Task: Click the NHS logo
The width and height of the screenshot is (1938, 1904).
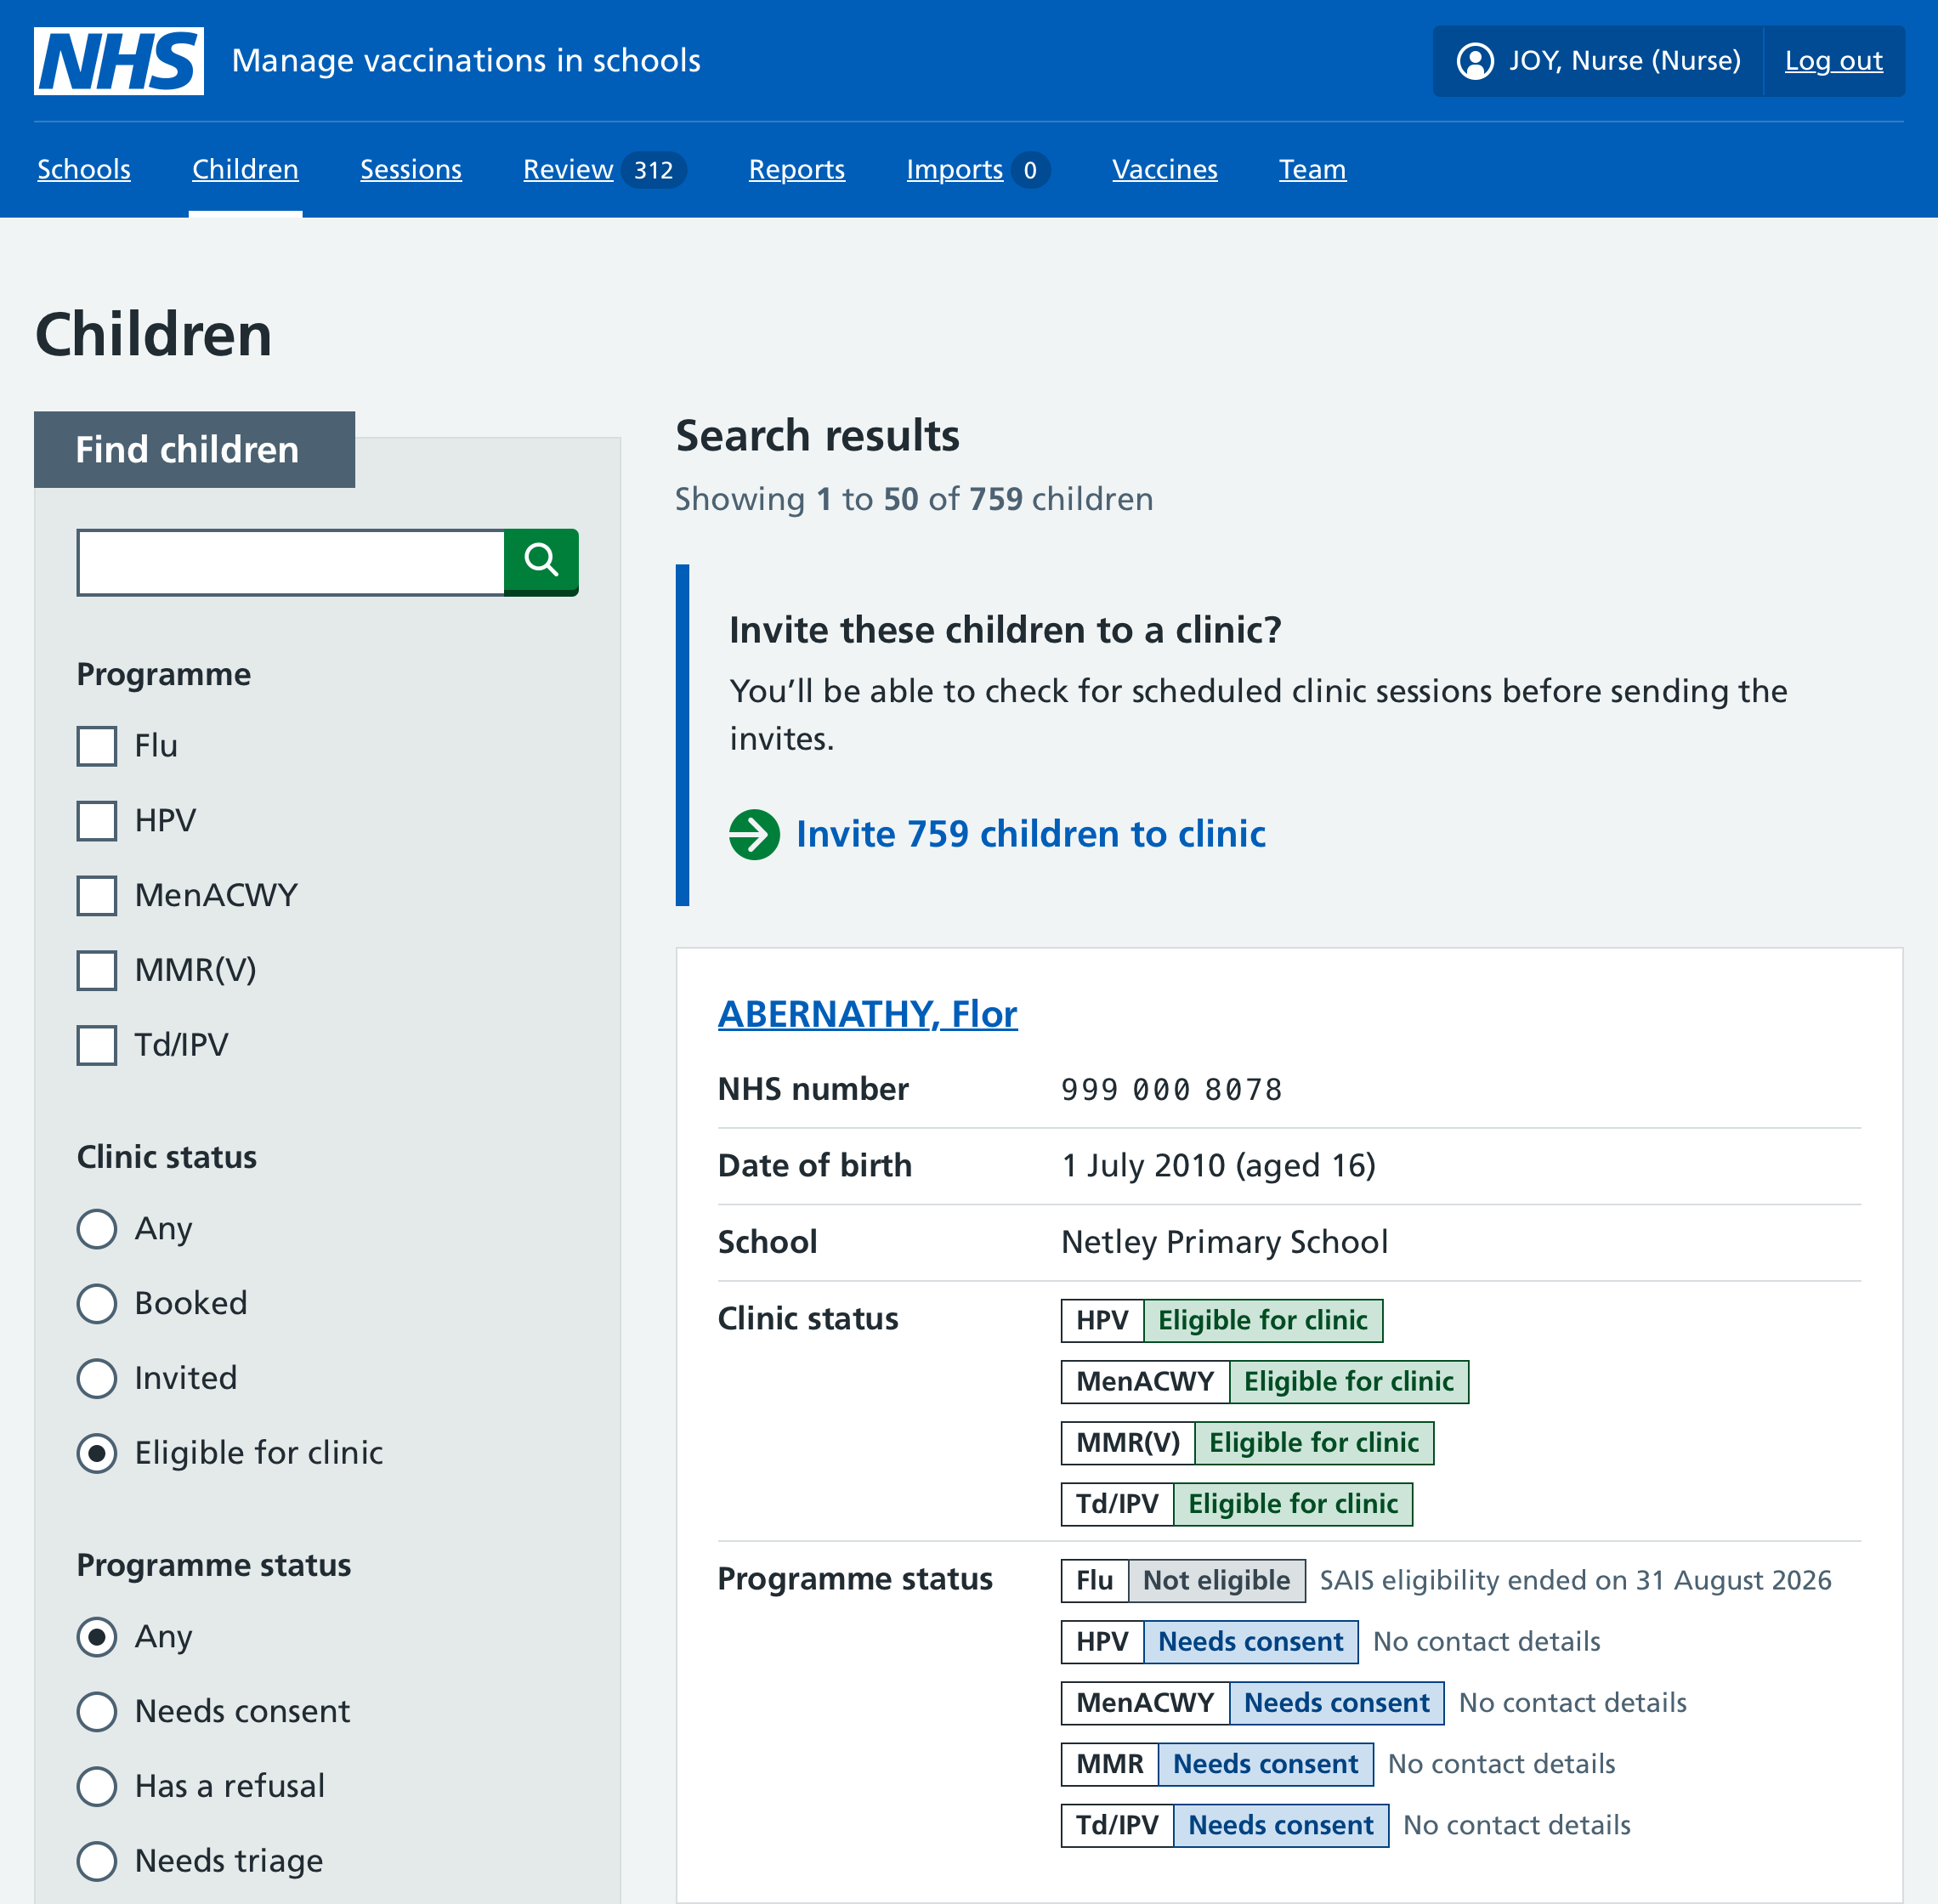Action: click(119, 61)
